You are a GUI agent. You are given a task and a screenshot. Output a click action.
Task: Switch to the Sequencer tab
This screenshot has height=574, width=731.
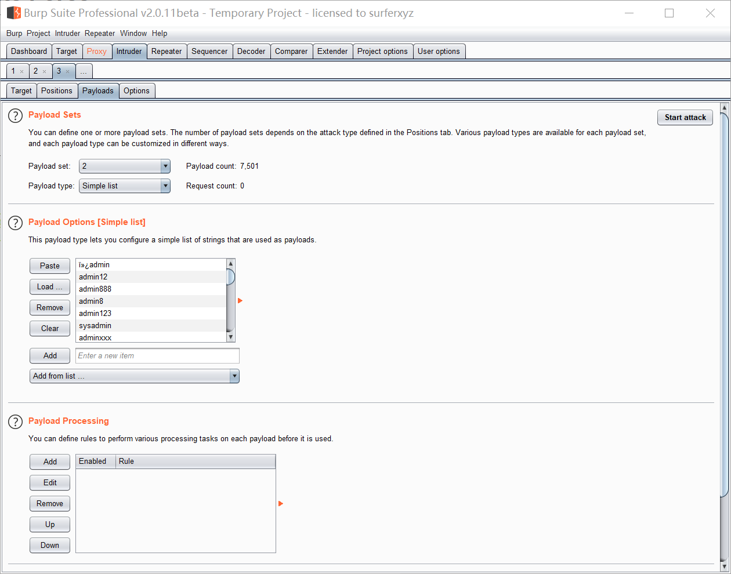point(209,52)
